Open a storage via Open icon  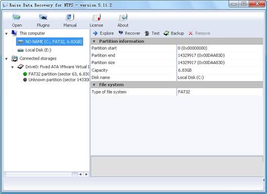17,17
